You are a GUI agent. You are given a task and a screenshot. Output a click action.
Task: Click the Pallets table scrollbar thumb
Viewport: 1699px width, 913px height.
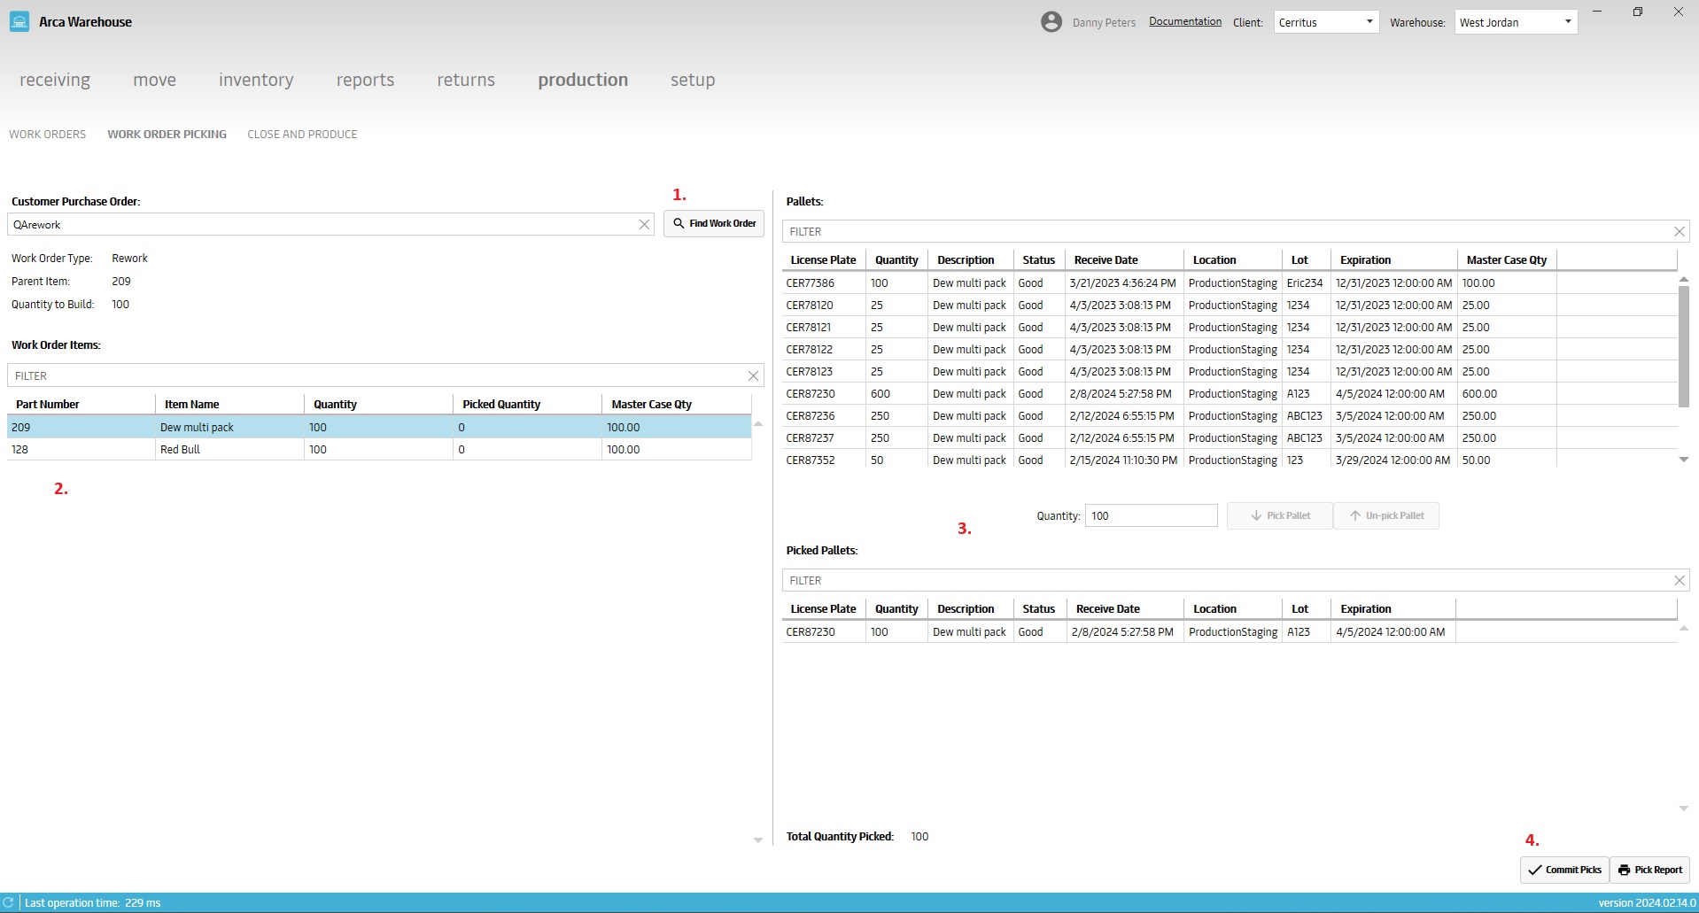tap(1684, 346)
